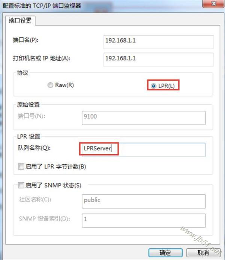Confirm settings with the 确定 button
This screenshot has height=260, width=225.
(165, 253)
